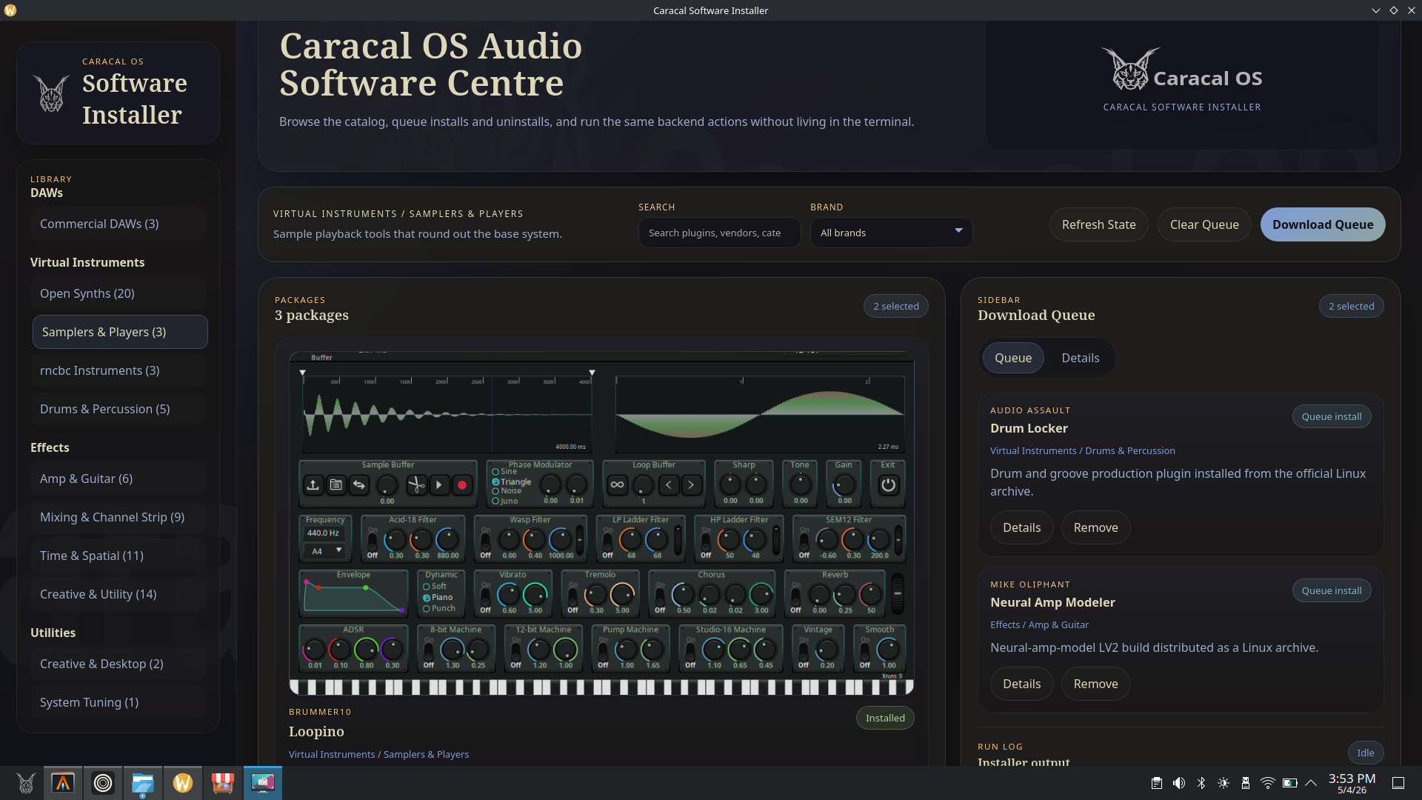Screen dimensions: 1422x800
Task: Click the Effects / Amp & Guitar link
Action: (x=1039, y=624)
